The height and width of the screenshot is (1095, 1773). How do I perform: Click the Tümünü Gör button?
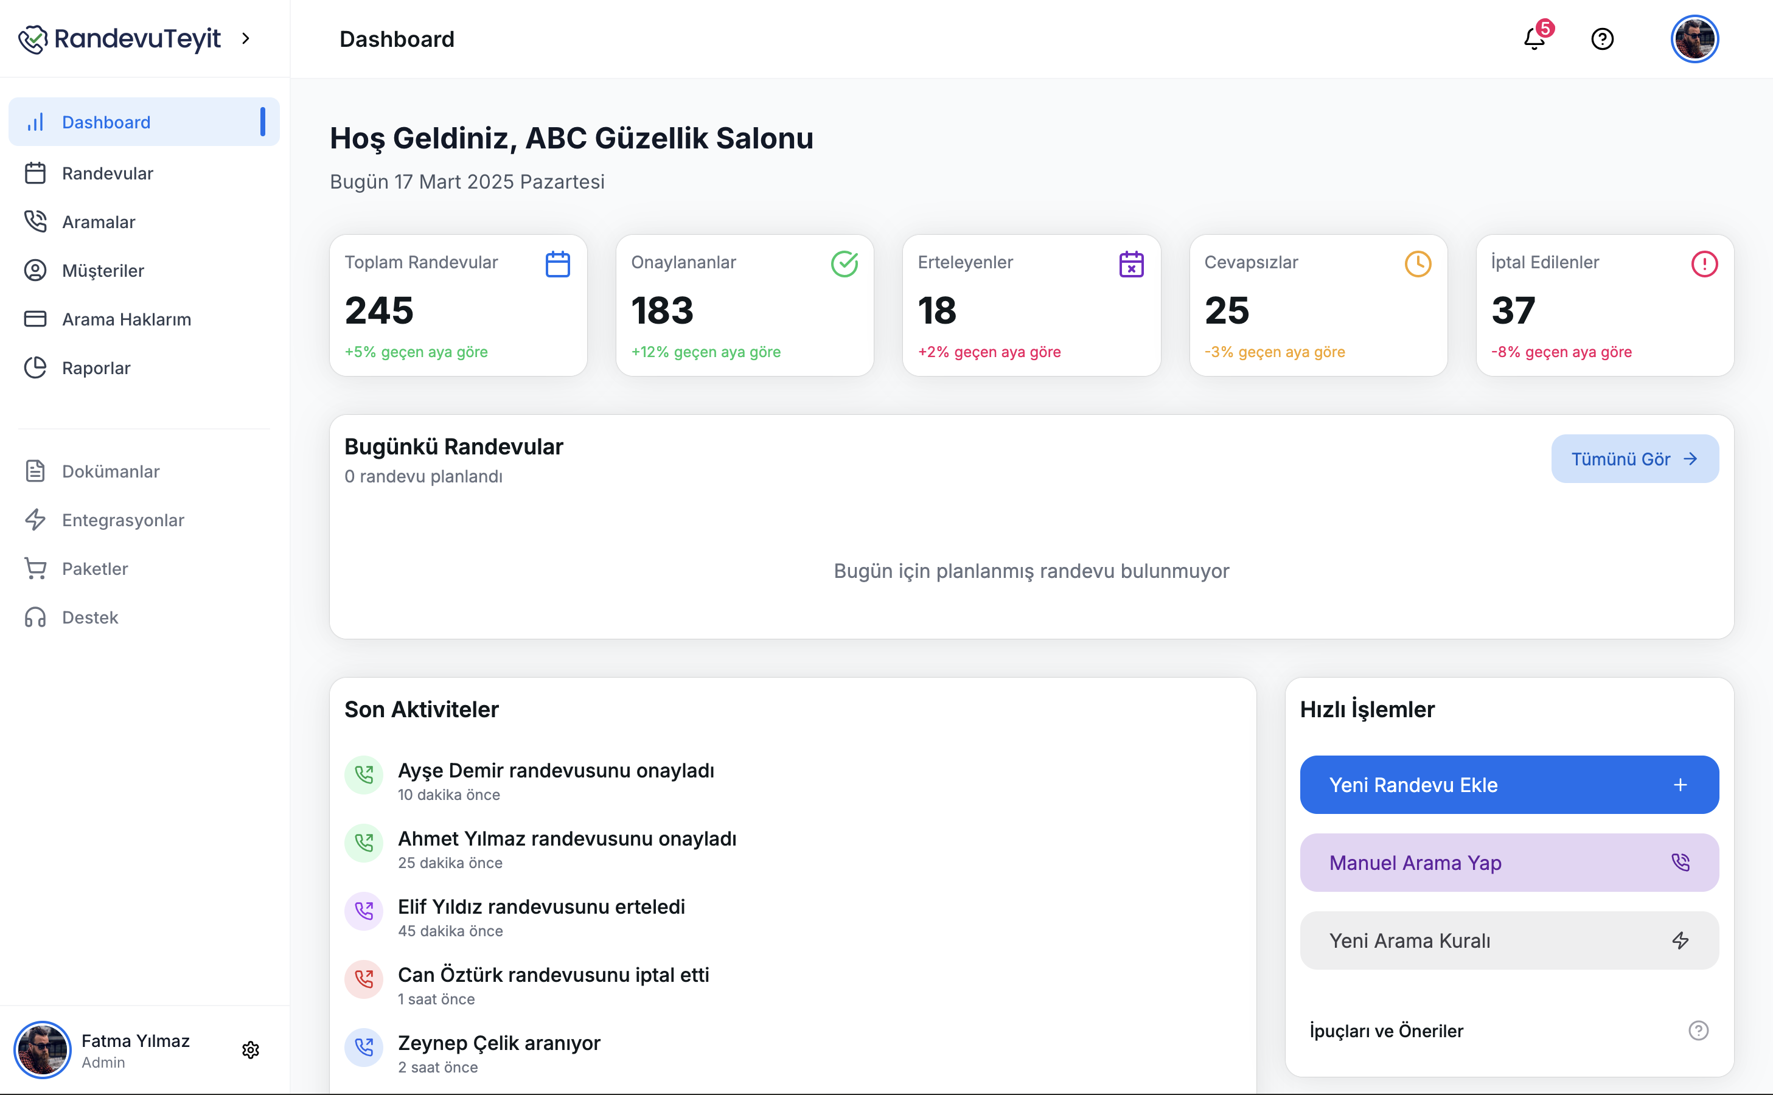point(1634,459)
